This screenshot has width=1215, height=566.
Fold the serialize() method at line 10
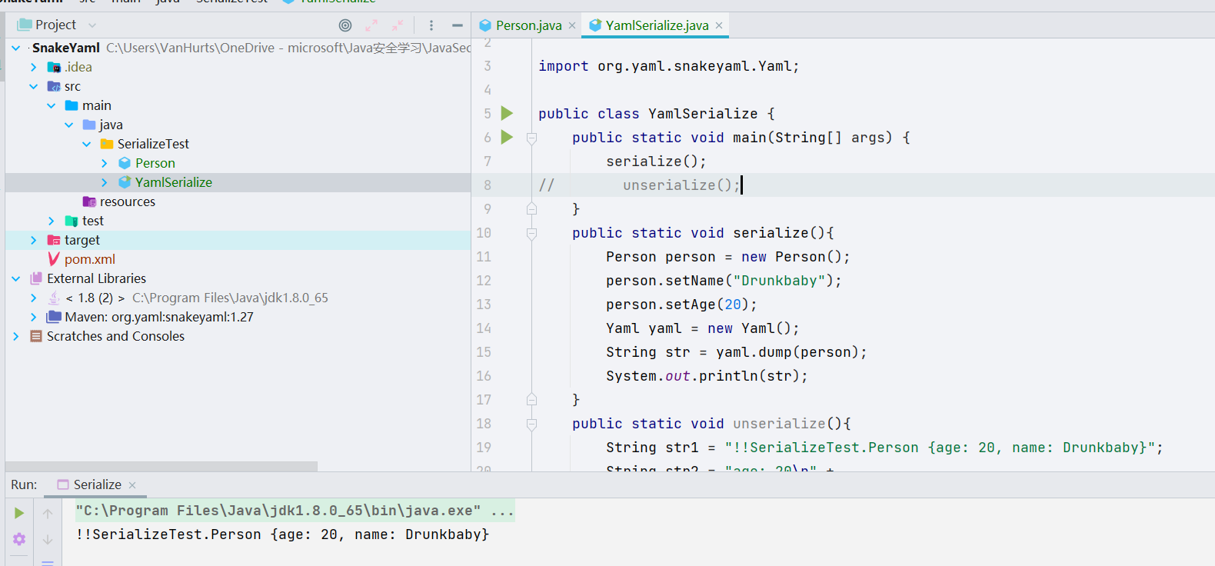531,233
